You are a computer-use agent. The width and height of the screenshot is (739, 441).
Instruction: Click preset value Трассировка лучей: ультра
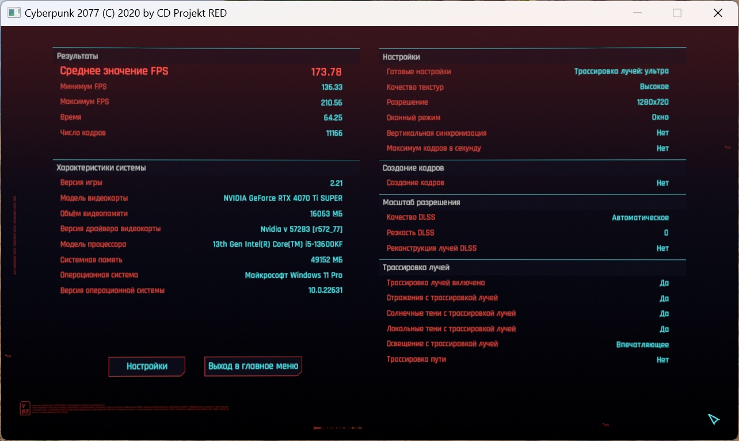click(622, 72)
